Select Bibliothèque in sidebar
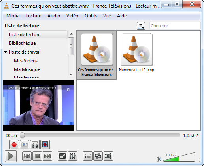 [23, 43]
